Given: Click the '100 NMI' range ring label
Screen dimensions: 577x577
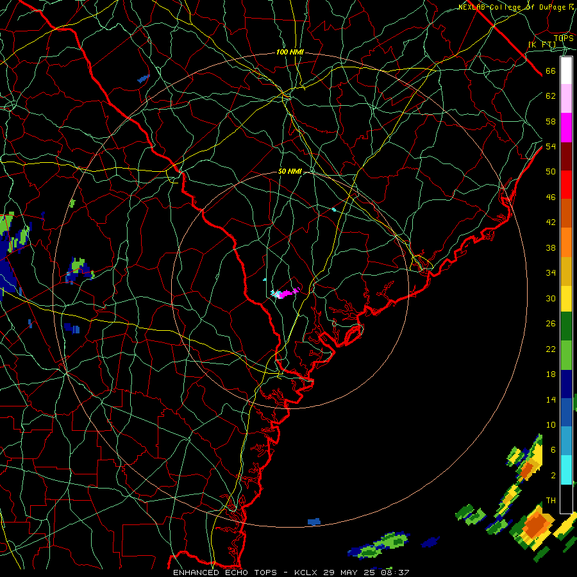Looking at the screenshot, I should point(290,53).
